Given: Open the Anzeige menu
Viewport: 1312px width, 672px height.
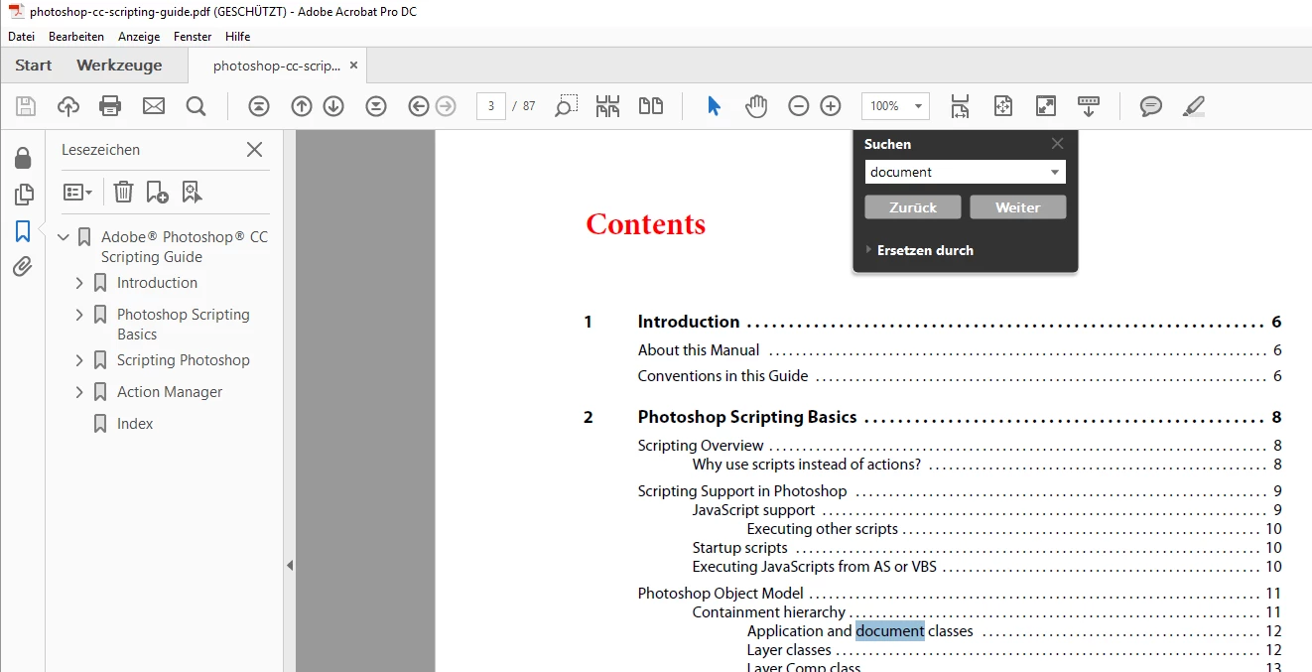Looking at the screenshot, I should pyautogui.click(x=139, y=37).
